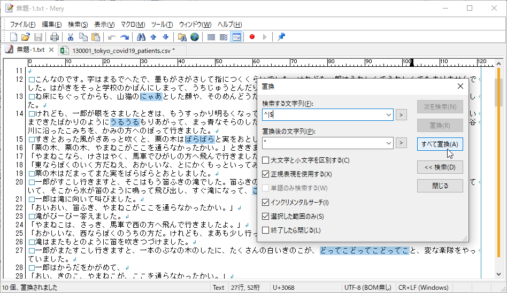Open the > menu beside replace field
This screenshot has width=507, height=293.
401,143
